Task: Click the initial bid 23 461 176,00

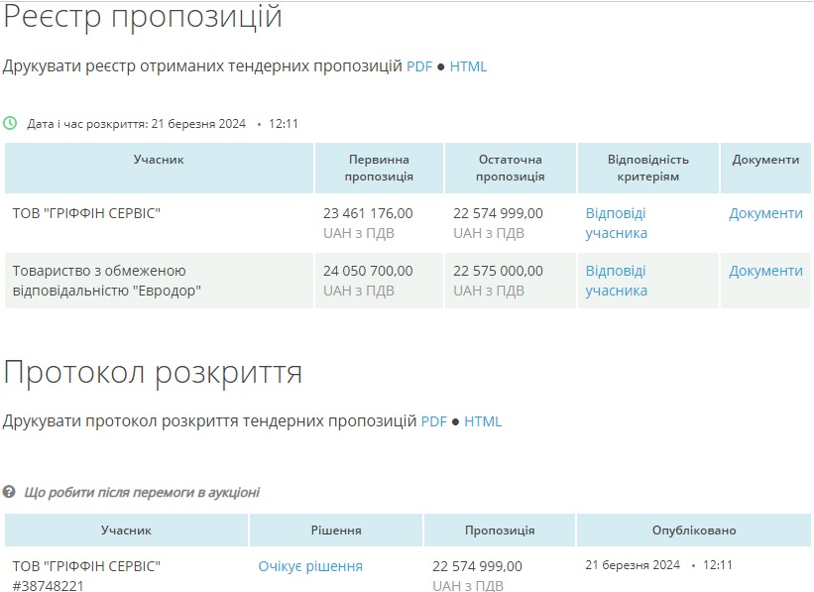Action: 368,213
